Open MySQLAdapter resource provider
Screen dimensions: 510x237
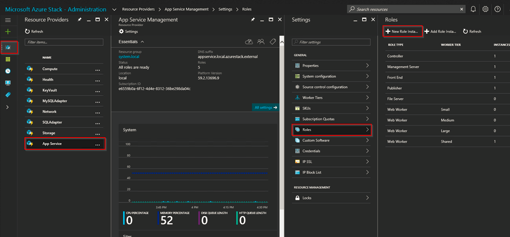pyautogui.click(x=64, y=101)
